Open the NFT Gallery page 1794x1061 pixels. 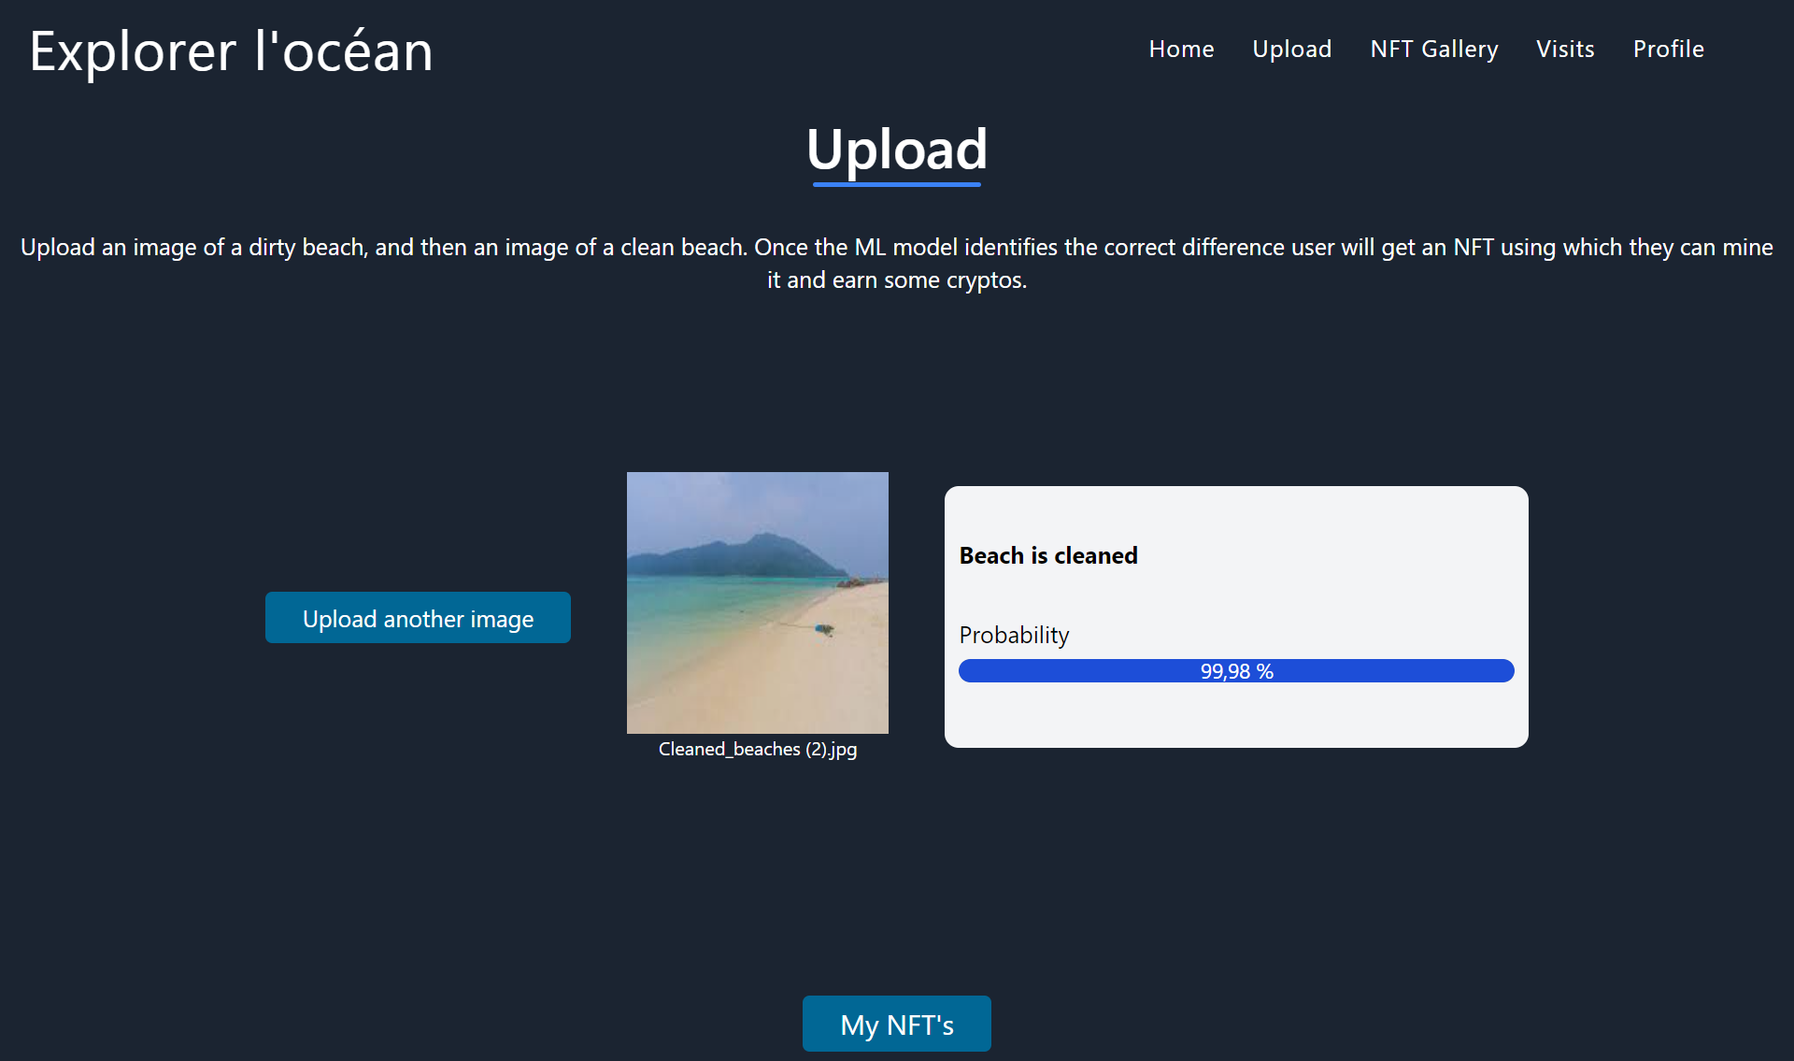point(1433,49)
